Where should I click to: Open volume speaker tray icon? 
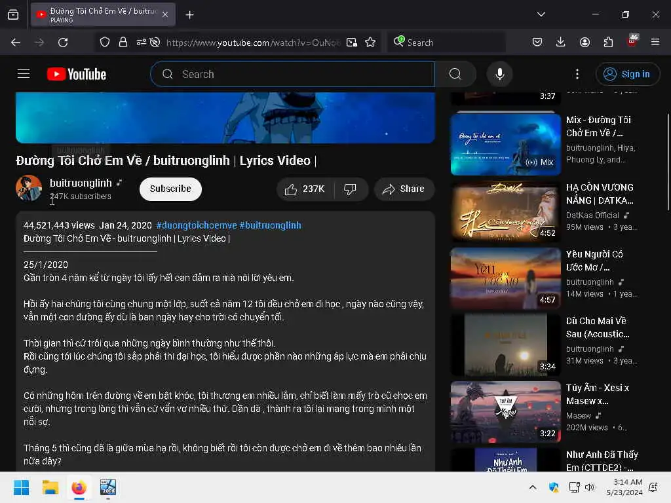(x=590, y=487)
